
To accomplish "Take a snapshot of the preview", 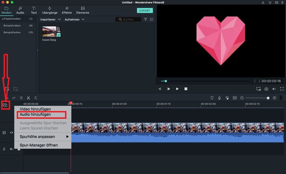I will point(266,89).
